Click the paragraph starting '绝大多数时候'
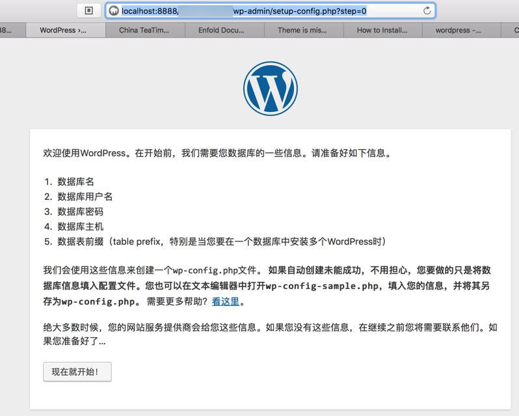 [270, 334]
